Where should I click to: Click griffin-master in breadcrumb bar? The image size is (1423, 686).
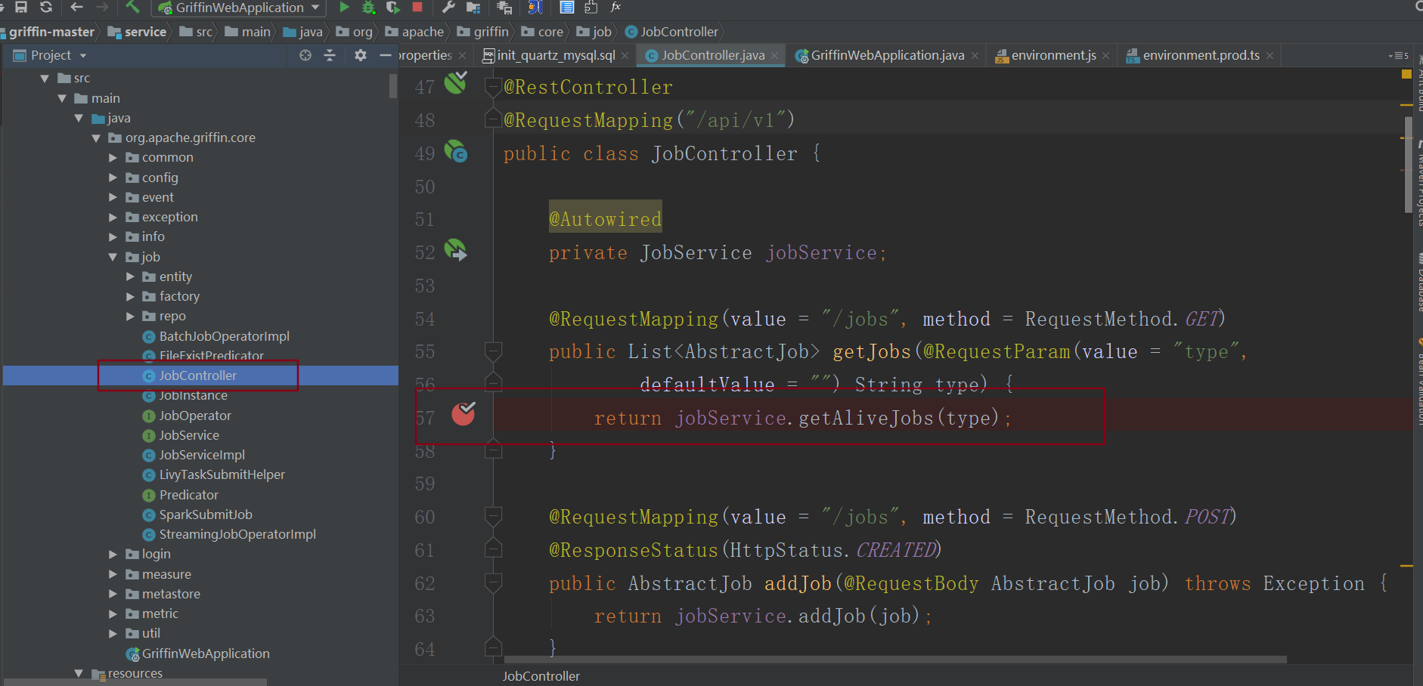[x=51, y=32]
